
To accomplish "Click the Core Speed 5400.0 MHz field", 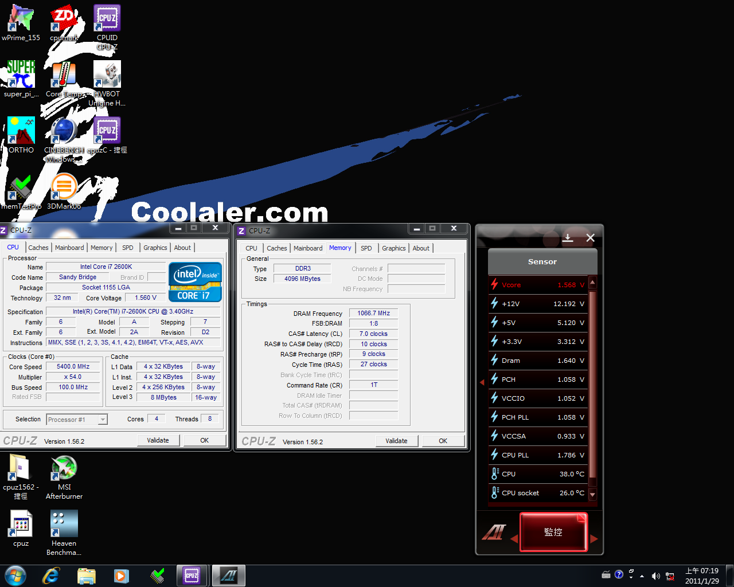I will (x=73, y=367).
